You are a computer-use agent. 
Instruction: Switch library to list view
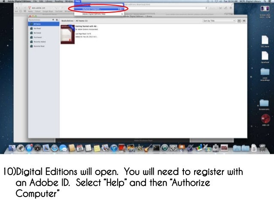[x=244, y=21]
